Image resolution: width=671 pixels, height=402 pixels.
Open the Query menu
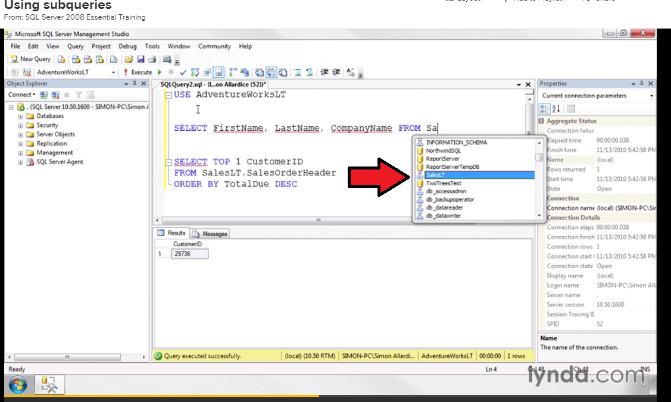point(74,46)
